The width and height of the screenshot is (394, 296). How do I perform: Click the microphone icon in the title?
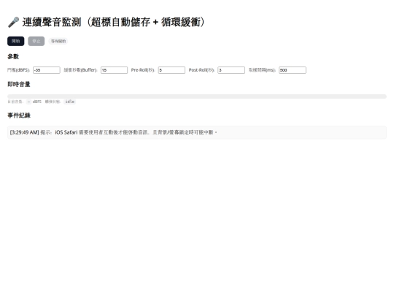point(13,22)
